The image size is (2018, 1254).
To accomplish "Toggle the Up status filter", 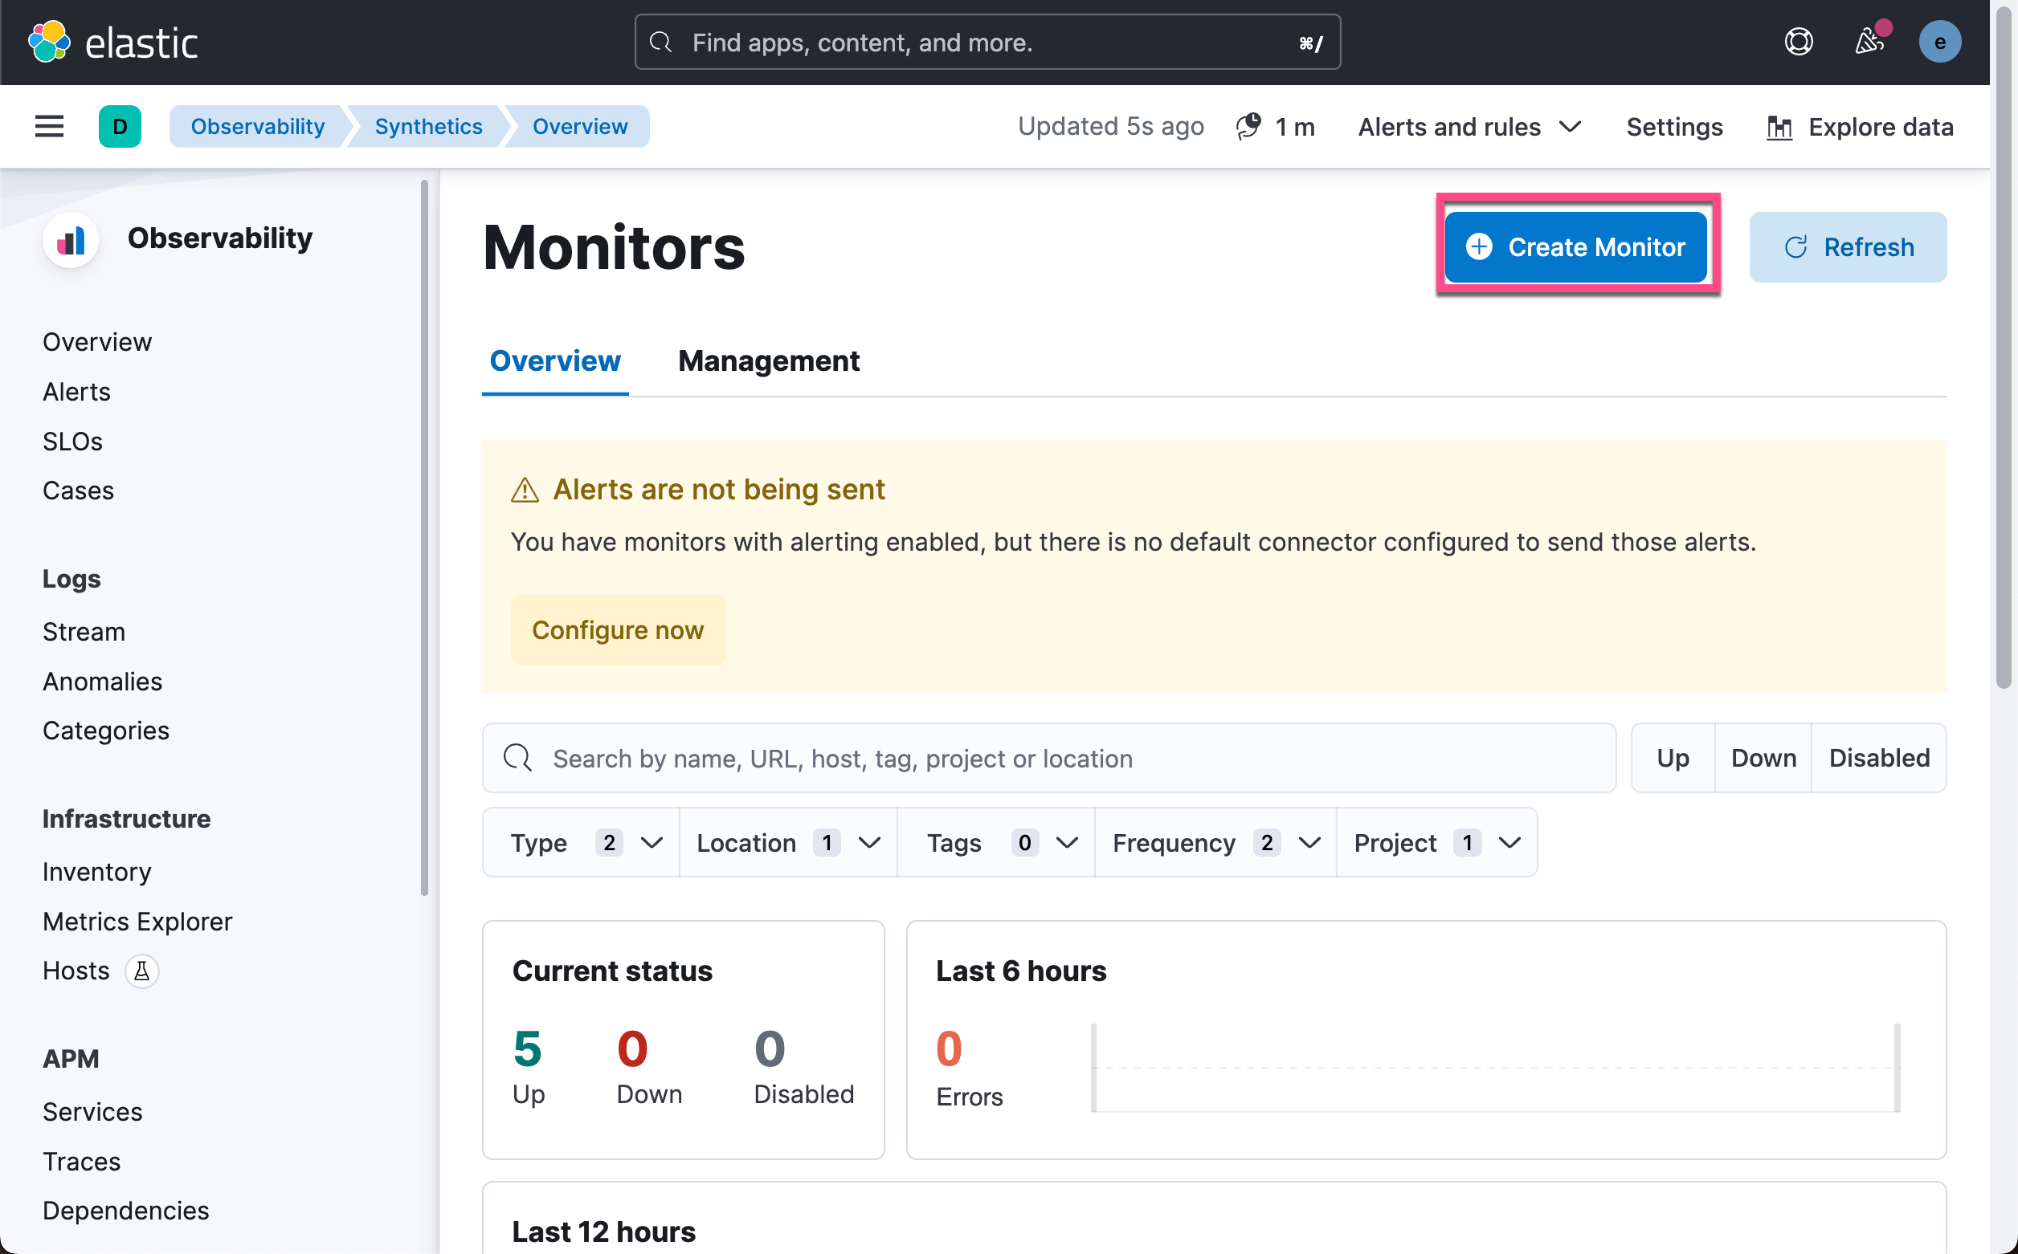I will point(1673,758).
